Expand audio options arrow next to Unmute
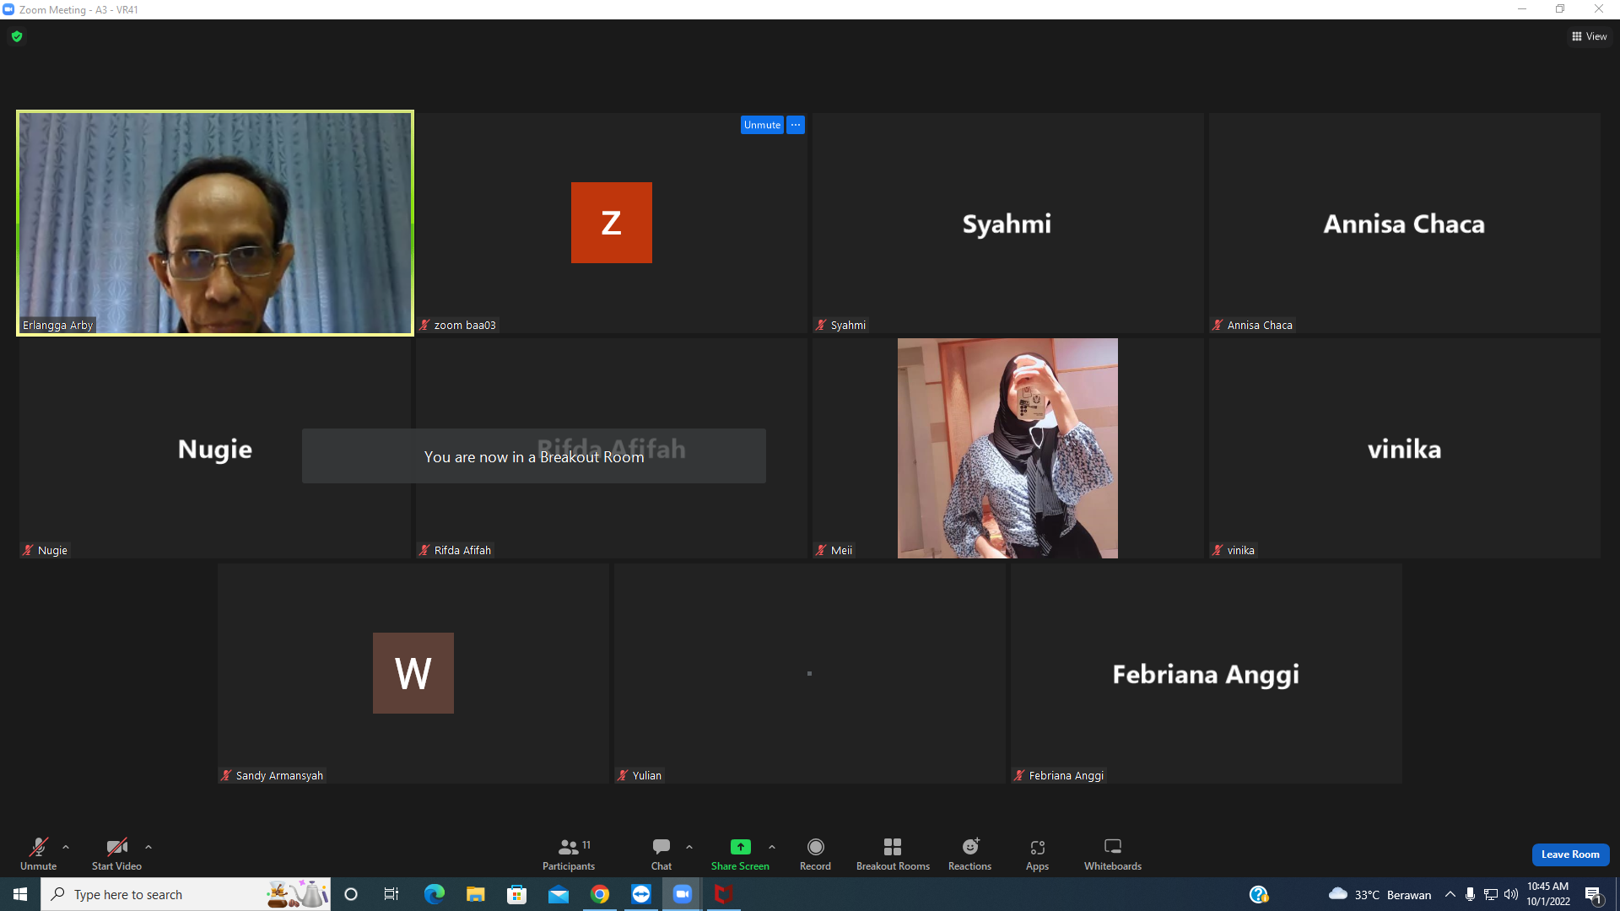Screen dimensions: 1620x911 coord(66,847)
